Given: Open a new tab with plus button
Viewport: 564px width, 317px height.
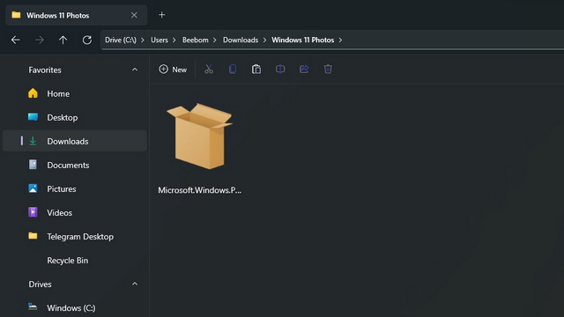Looking at the screenshot, I should [x=162, y=15].
